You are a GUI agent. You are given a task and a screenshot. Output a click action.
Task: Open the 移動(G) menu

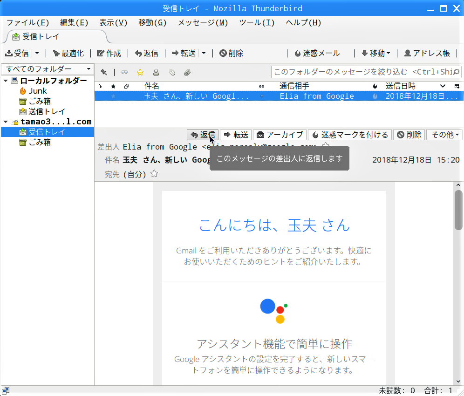(x=152, y=22)
